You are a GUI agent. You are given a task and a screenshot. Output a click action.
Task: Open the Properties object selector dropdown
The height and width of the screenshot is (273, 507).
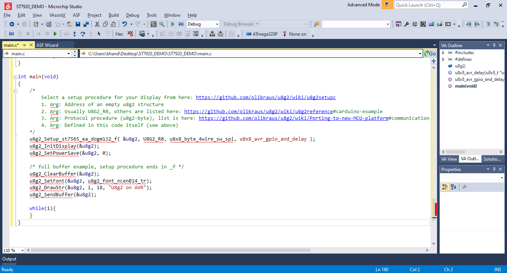(x=502, y=178)
